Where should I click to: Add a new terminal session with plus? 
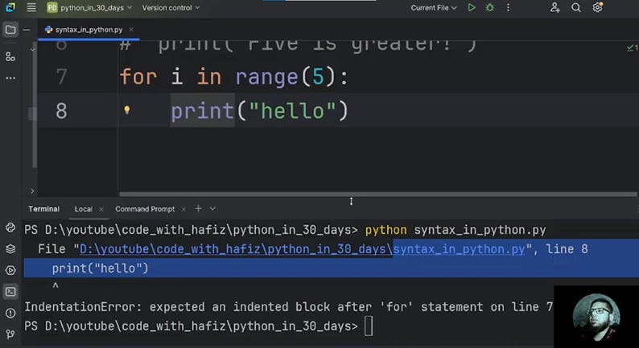pyautogui.click(x=198, y=208)
